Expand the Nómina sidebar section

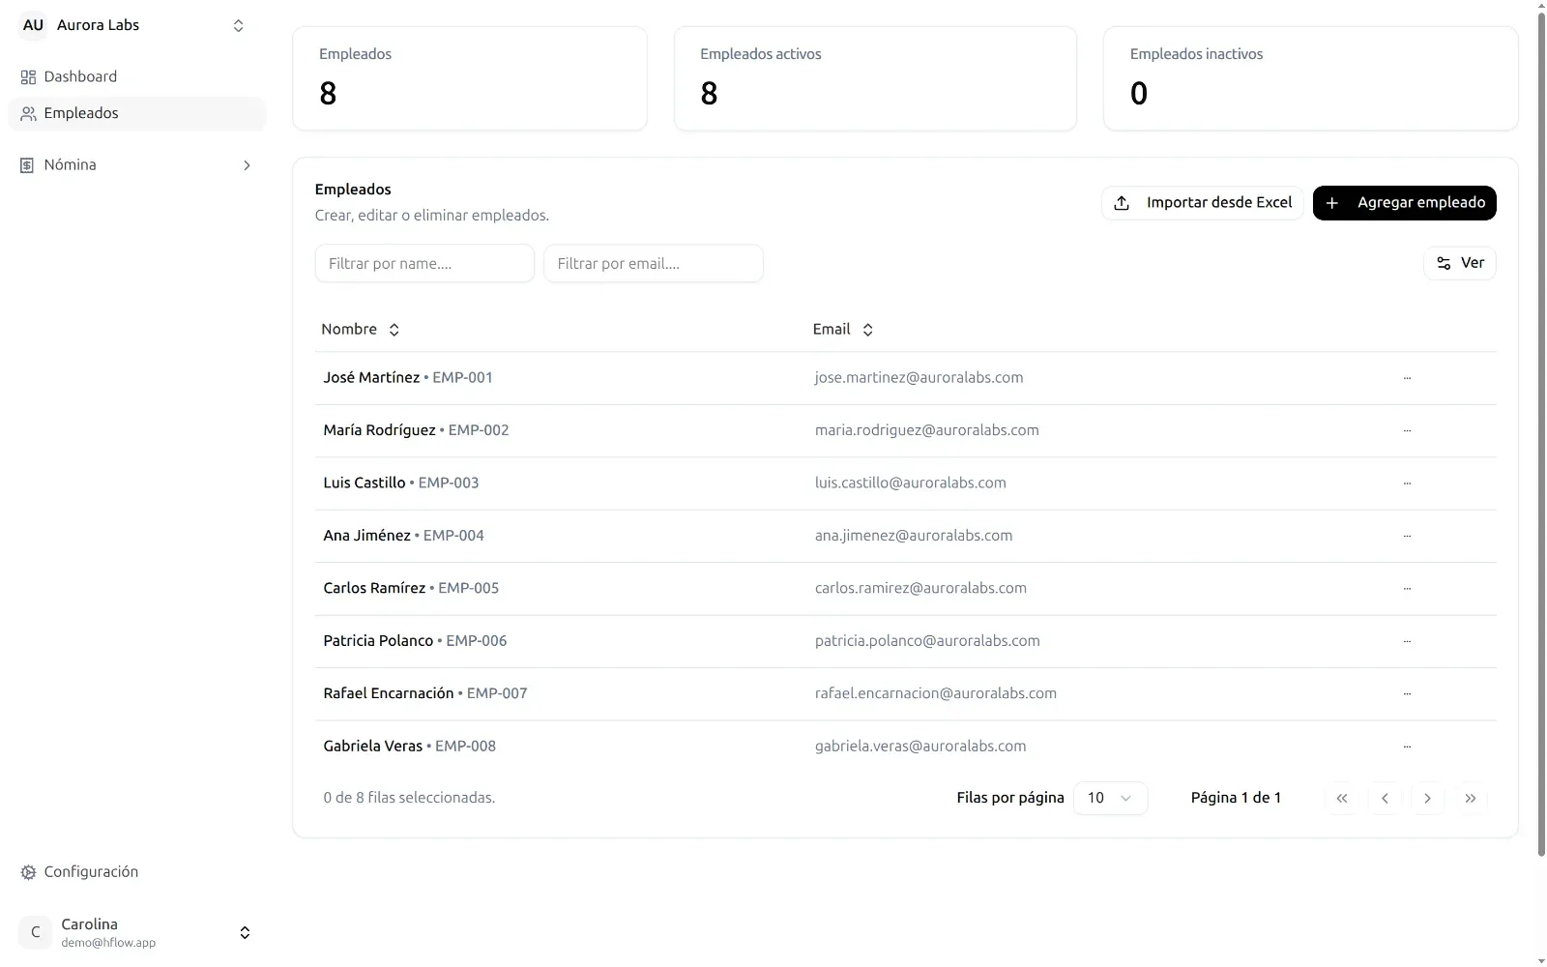(136, 165)
